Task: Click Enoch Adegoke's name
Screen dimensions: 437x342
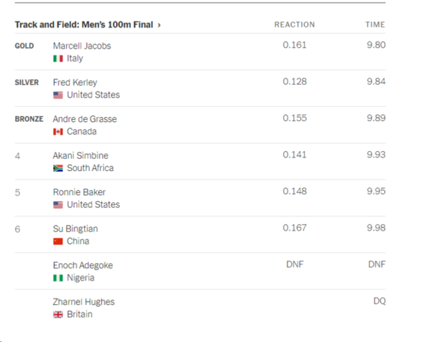Action: 83,265
